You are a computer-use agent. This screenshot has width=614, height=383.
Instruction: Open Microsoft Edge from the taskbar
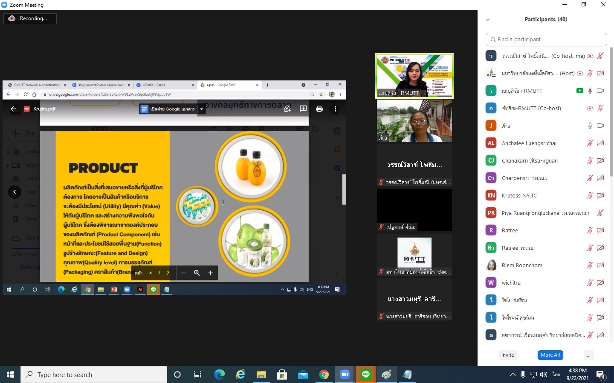(x=219, y=374)
